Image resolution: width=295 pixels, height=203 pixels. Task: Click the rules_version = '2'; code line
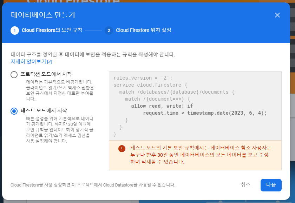click(143, 78)
